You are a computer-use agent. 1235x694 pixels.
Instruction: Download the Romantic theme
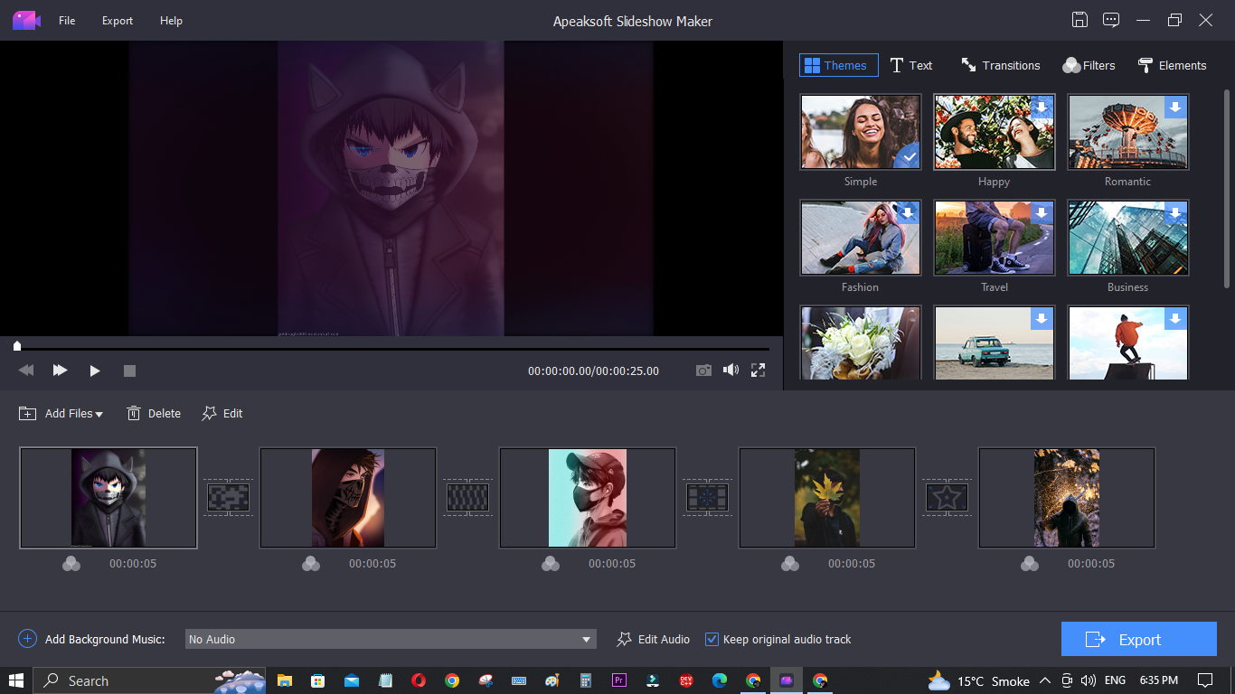(1175, 108)
